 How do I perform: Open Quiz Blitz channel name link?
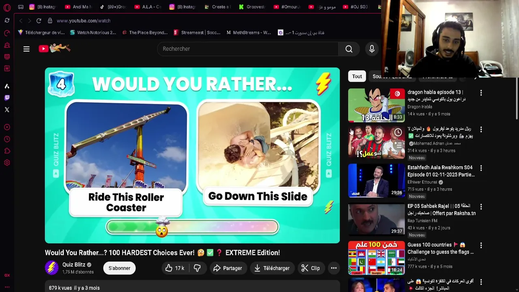74,265
